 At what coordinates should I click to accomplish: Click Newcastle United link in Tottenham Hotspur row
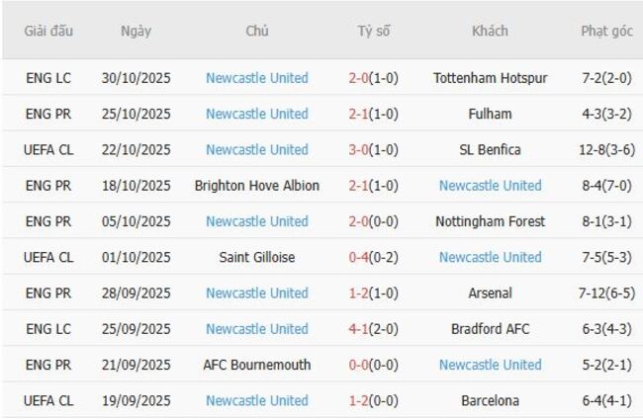click(257, 78)
